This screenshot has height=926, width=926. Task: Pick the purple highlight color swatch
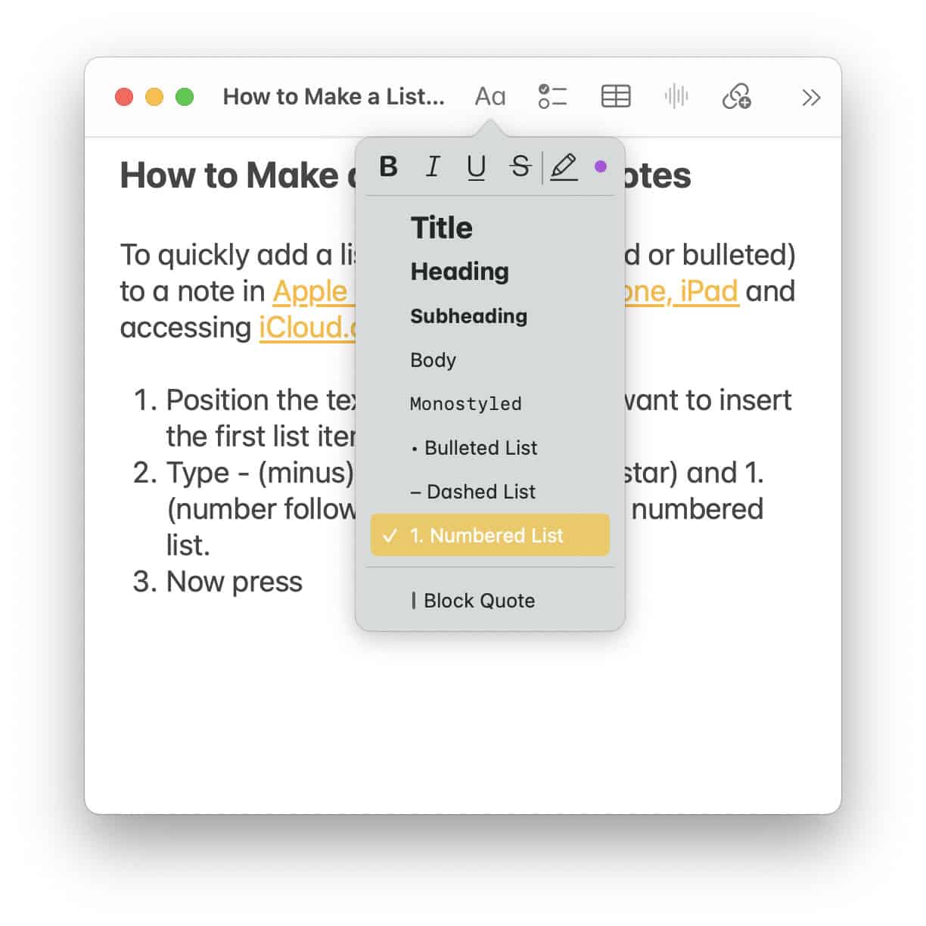[601, 166]
